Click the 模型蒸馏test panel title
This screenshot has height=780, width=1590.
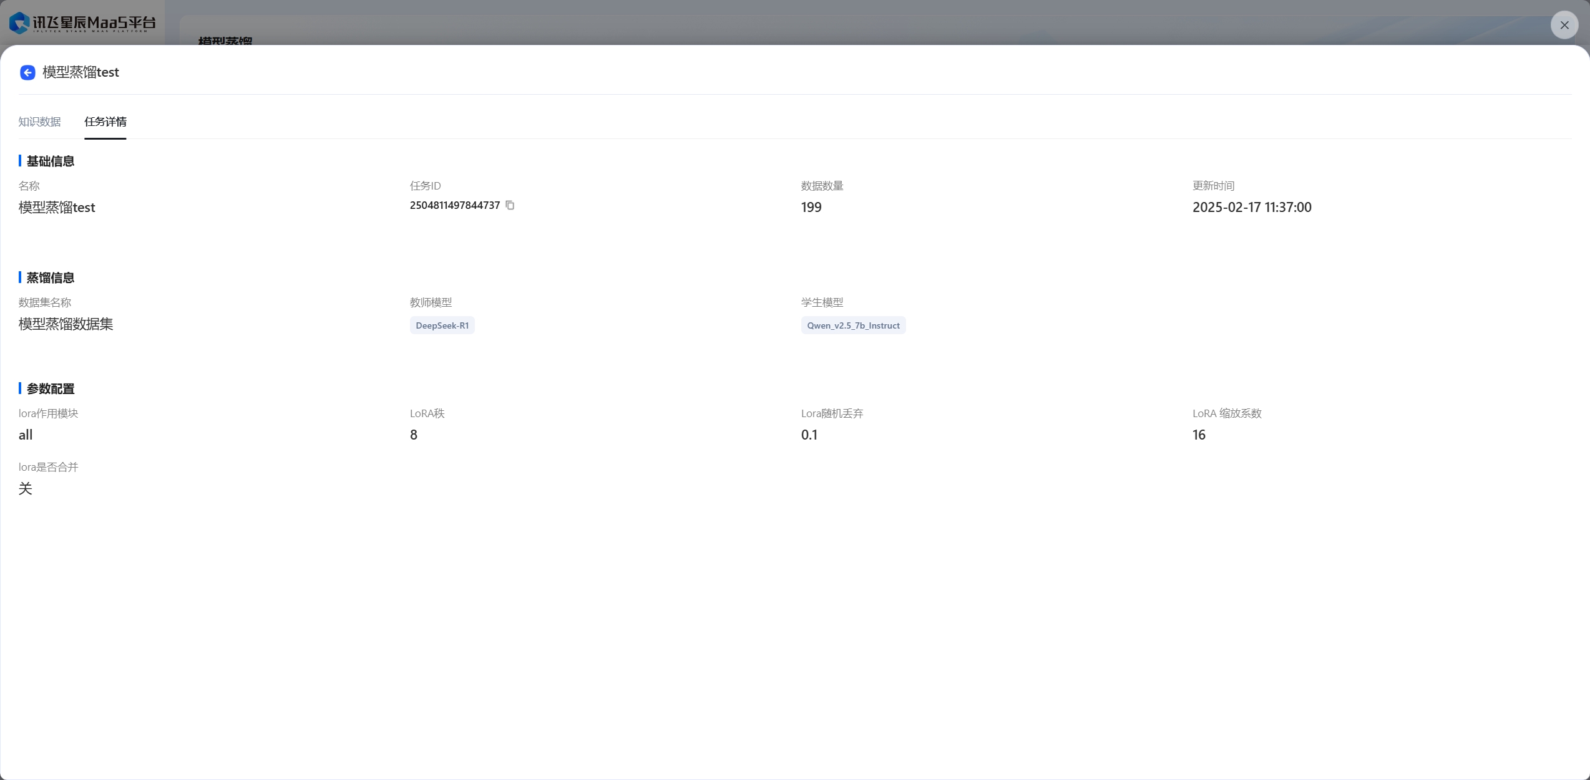[x=80, y=72]
